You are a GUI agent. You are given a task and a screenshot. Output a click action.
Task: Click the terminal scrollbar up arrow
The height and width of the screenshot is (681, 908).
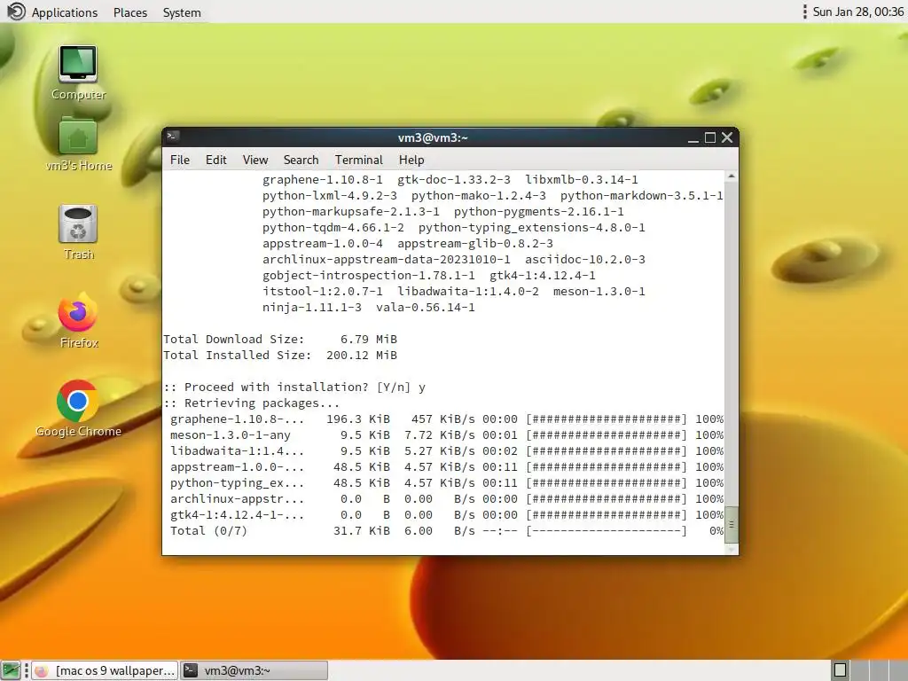732,176
